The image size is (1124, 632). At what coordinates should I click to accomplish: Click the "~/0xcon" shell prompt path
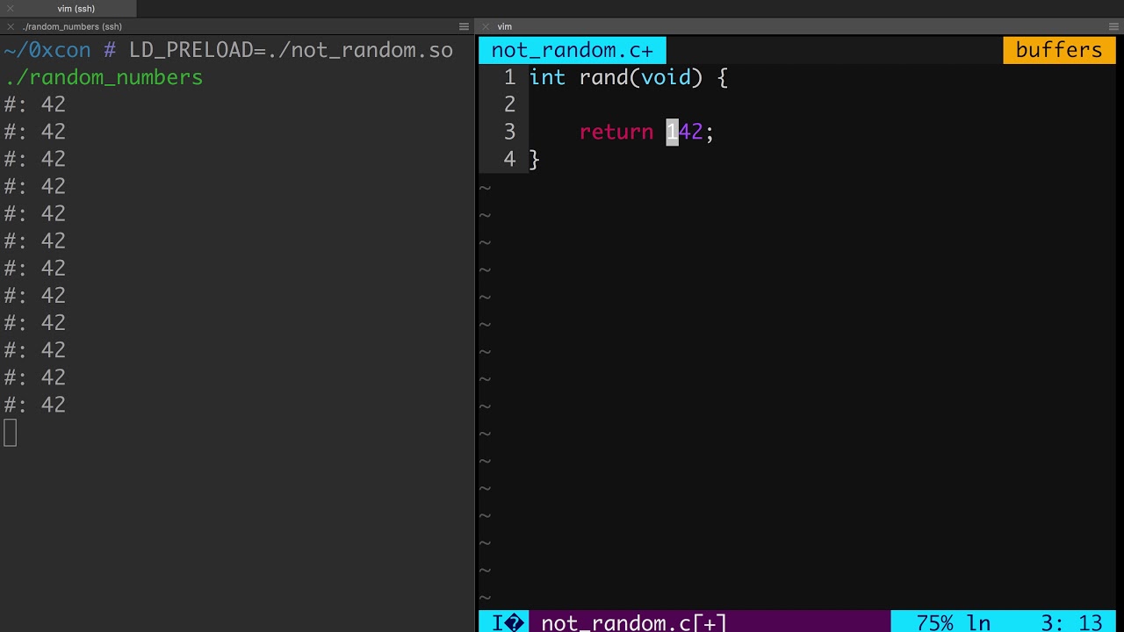(47, 50)
